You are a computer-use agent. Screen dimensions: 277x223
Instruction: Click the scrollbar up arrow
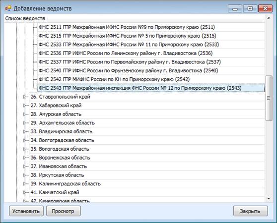269,18
